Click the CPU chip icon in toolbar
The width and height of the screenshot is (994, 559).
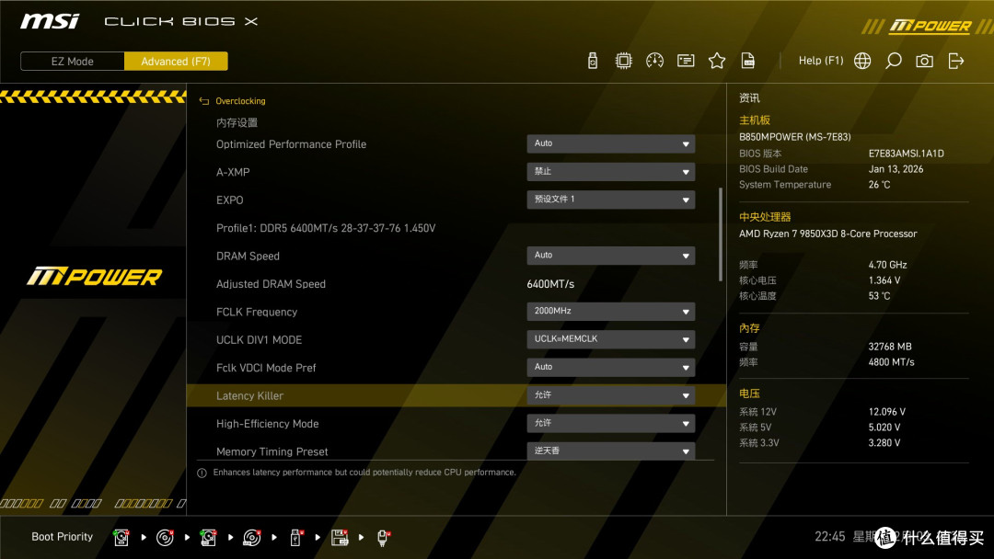(x=624, y=61)
